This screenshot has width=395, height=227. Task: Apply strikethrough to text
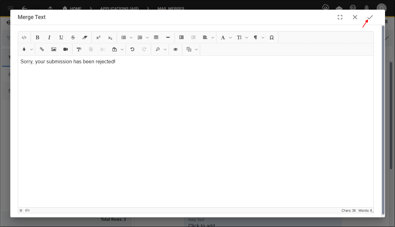pyautogui.click(x=73, y=37)
